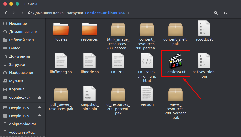The image size is (241, 137).
Task: Click LosslessCut-linux-x64 path segment
Action: 105,13
